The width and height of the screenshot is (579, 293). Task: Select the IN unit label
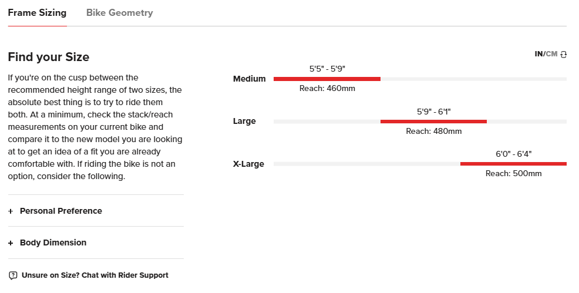click(538, 54)
